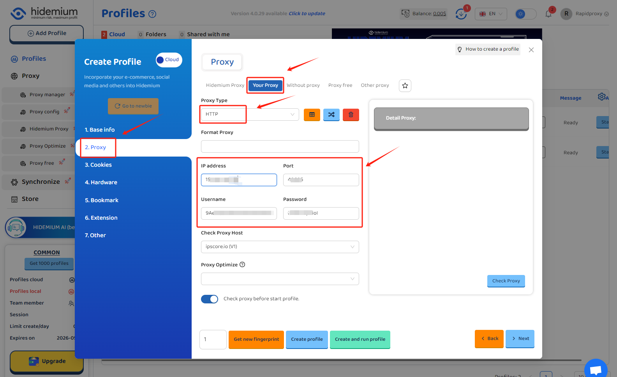Screen dimensions: 617x377
Task: Click the Back button
Action: pyautogui.click(x=489, y=339)
